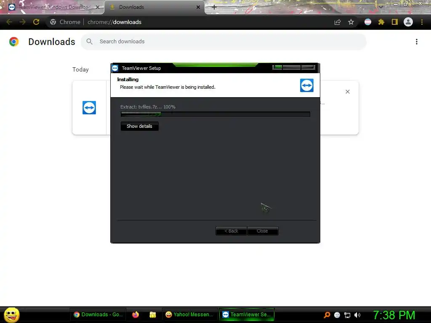Click the Extract tvfiles.7z 100% status text
The width and height of the screenshot is (431, 323).
coord(148,107)
